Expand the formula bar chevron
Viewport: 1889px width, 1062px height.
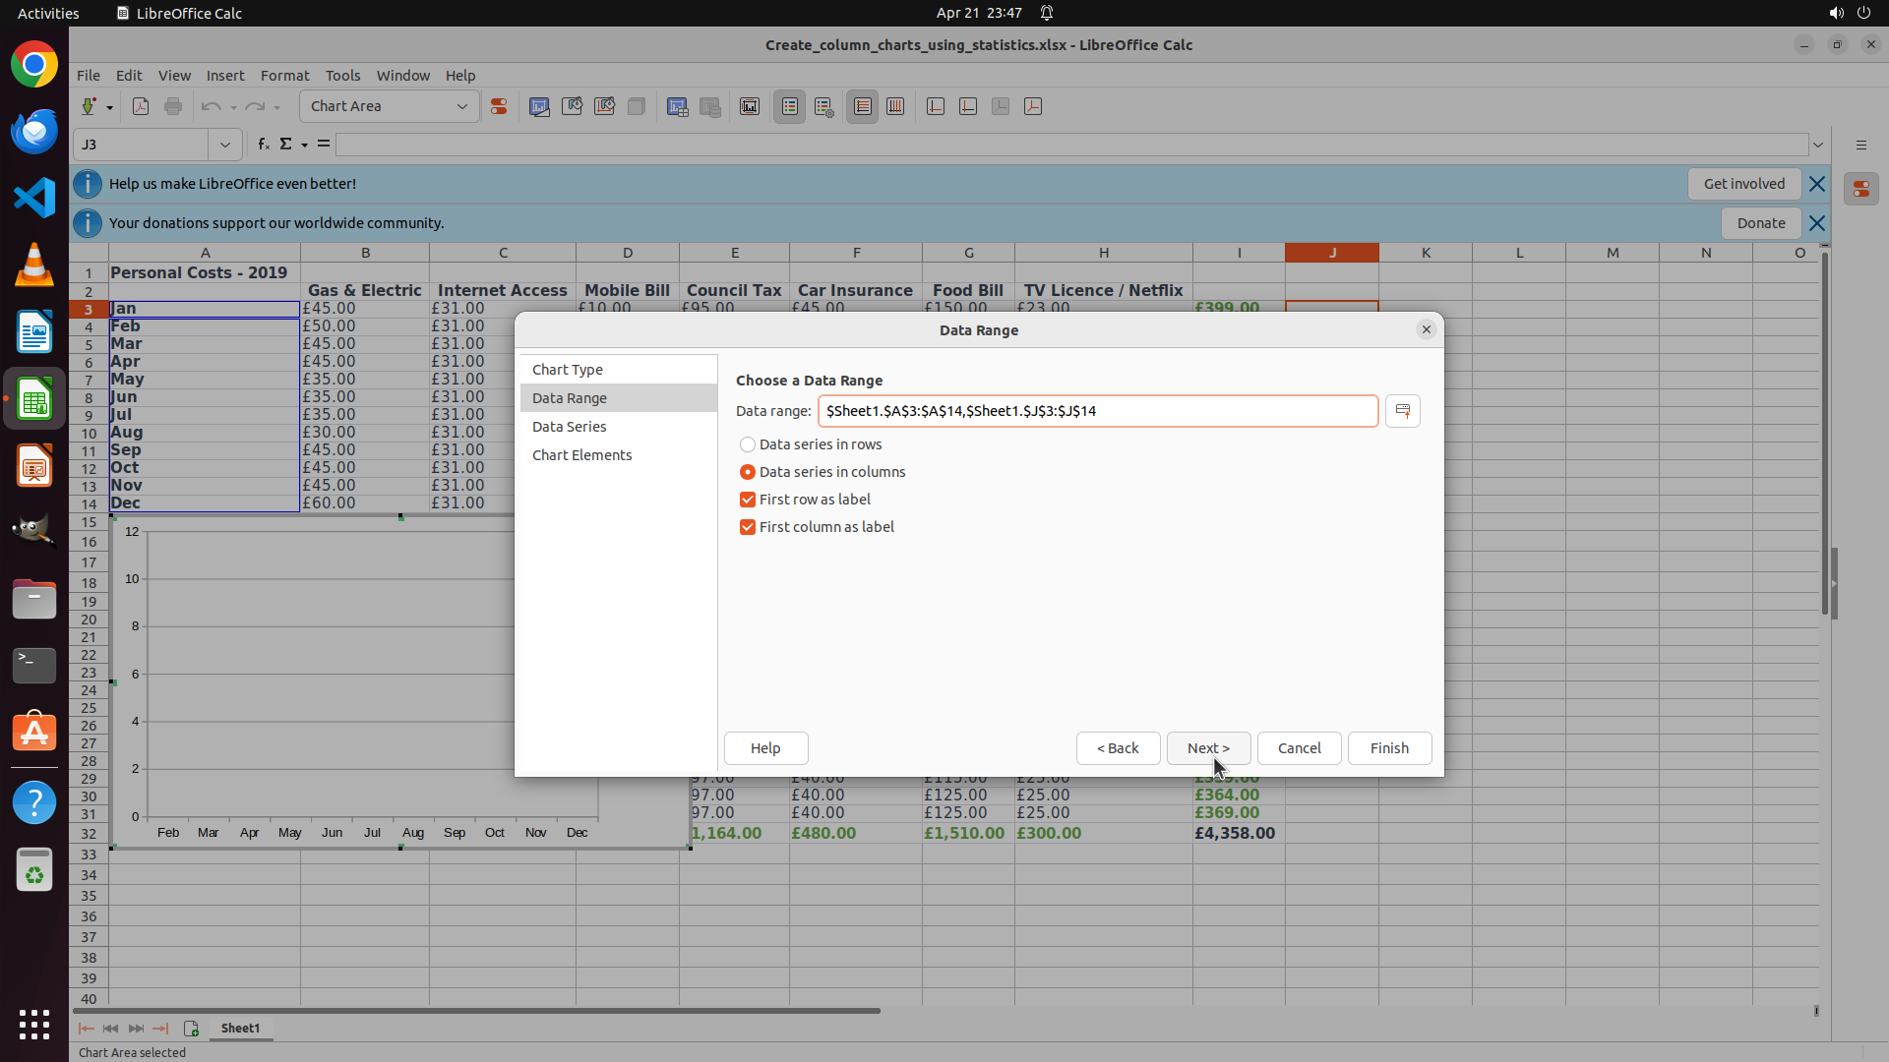1818,145
